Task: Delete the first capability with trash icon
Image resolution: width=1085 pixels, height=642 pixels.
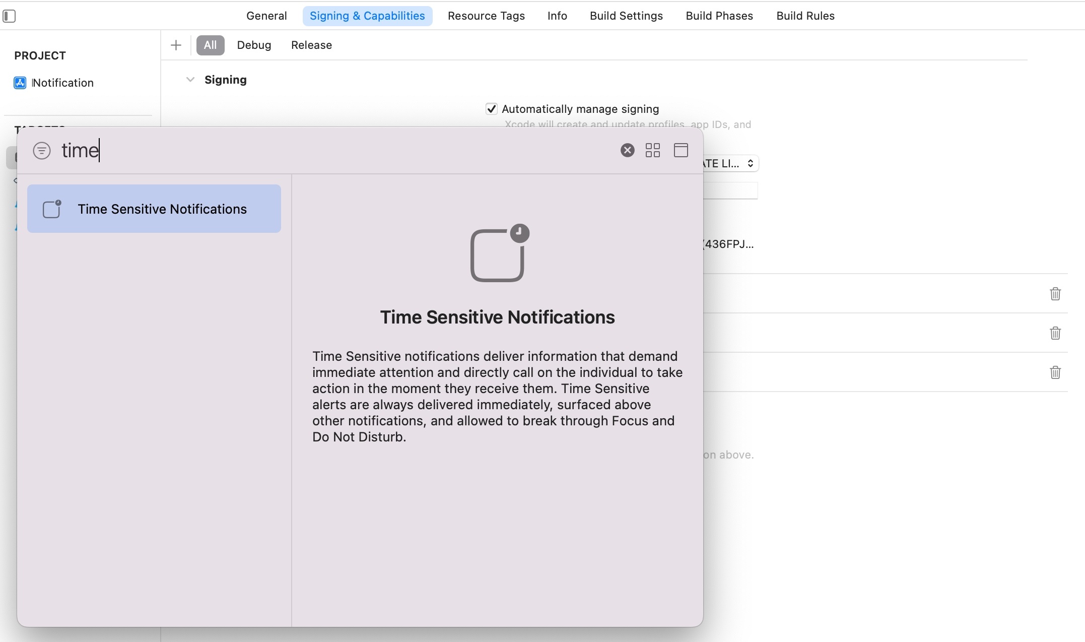Action: 1055,294
